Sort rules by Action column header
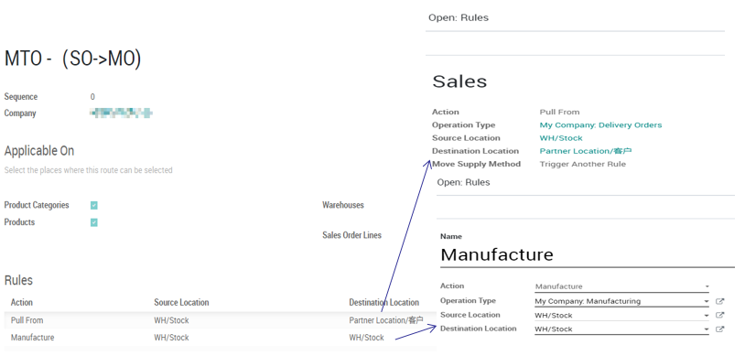The height and width of the screenshot is (356, 745). [22, 302]
